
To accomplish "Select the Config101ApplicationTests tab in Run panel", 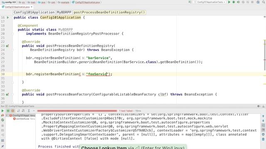I will click(20, 106).
